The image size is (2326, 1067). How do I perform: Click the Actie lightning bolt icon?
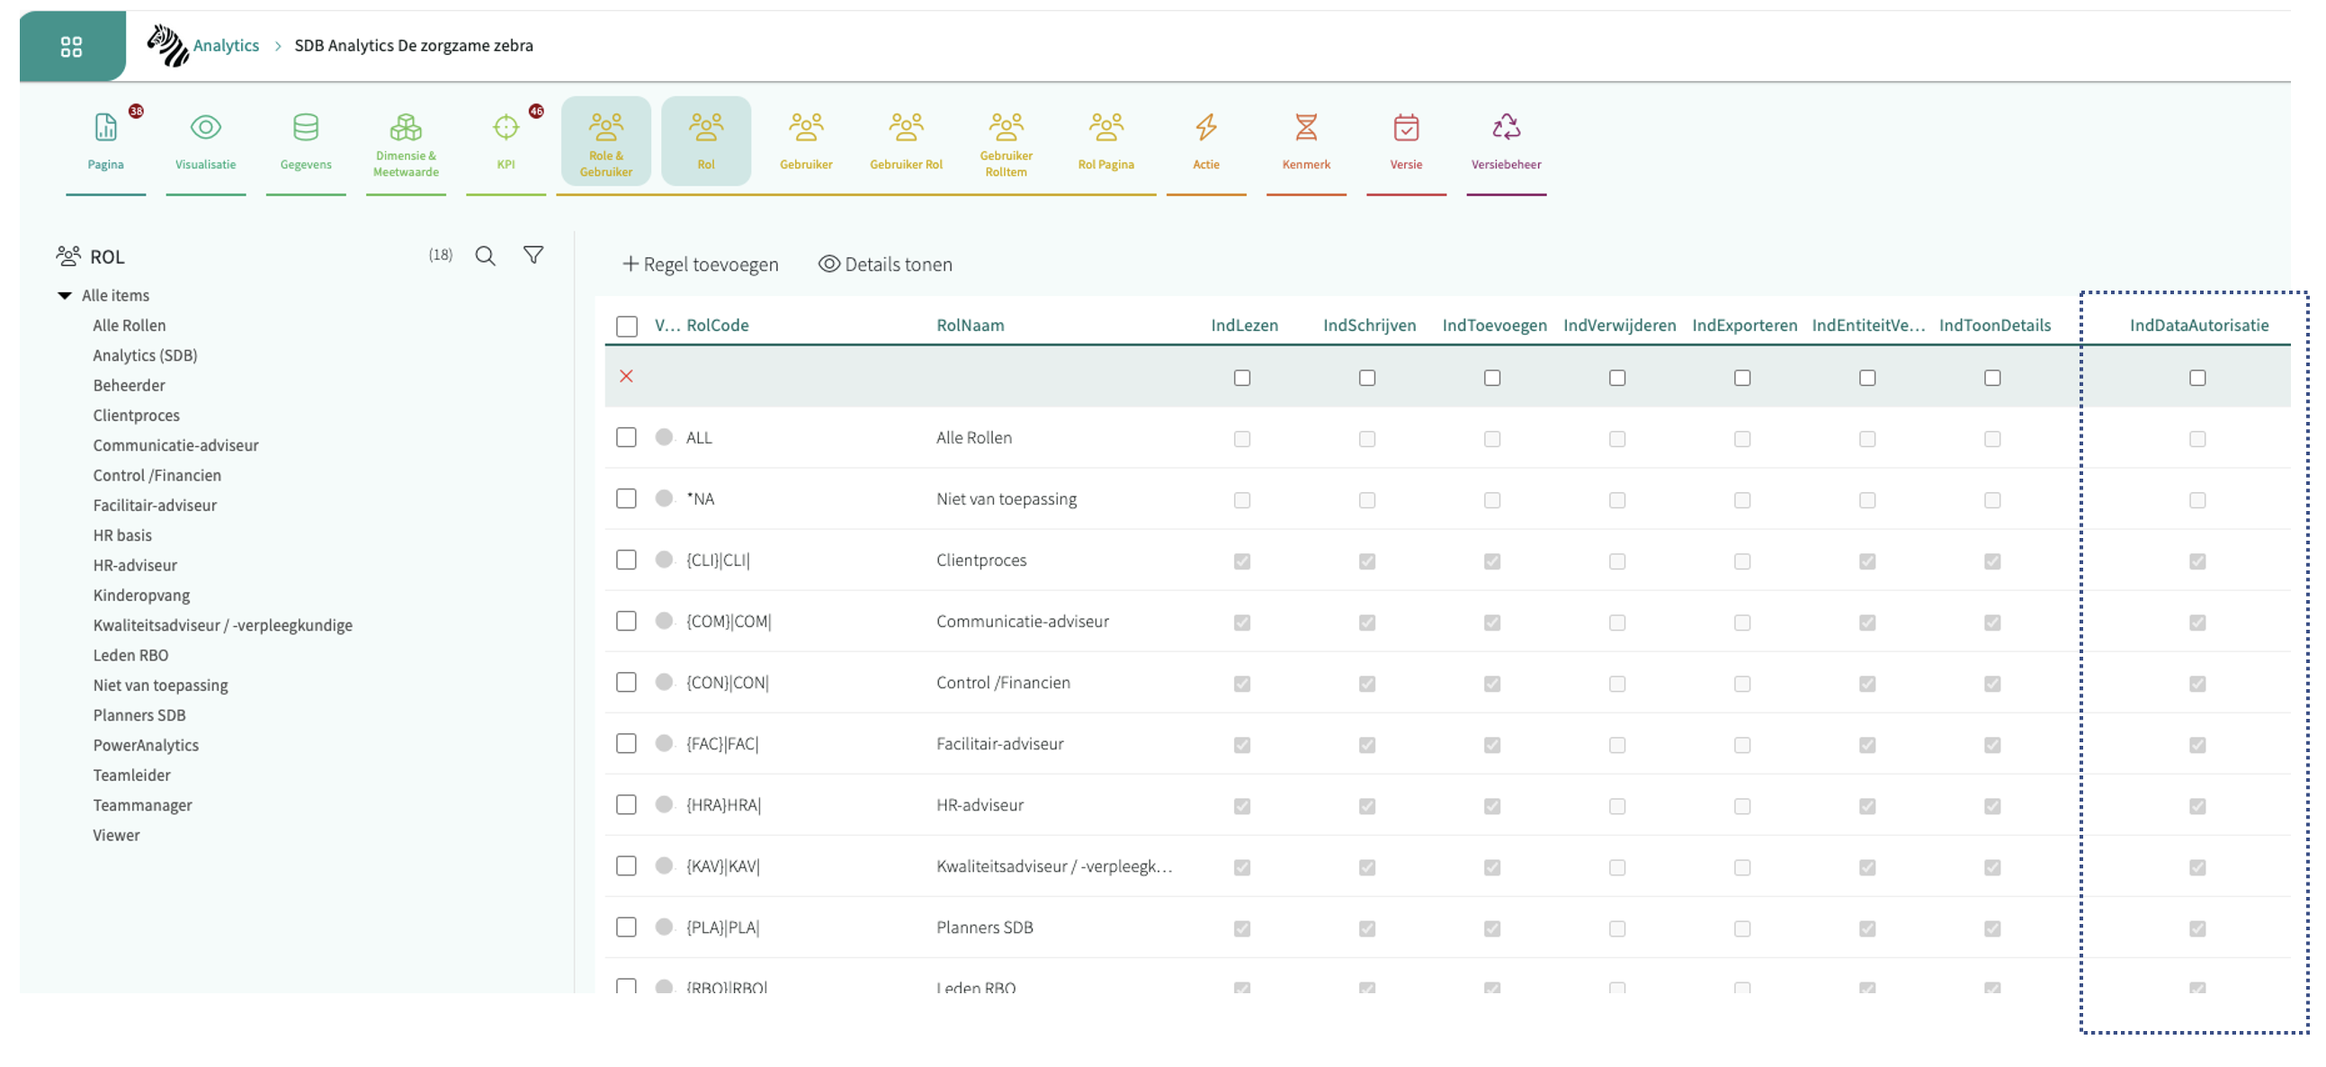(x=1205, y=128)
